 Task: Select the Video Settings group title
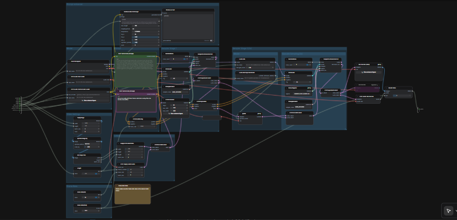click(x=73, y=115)
